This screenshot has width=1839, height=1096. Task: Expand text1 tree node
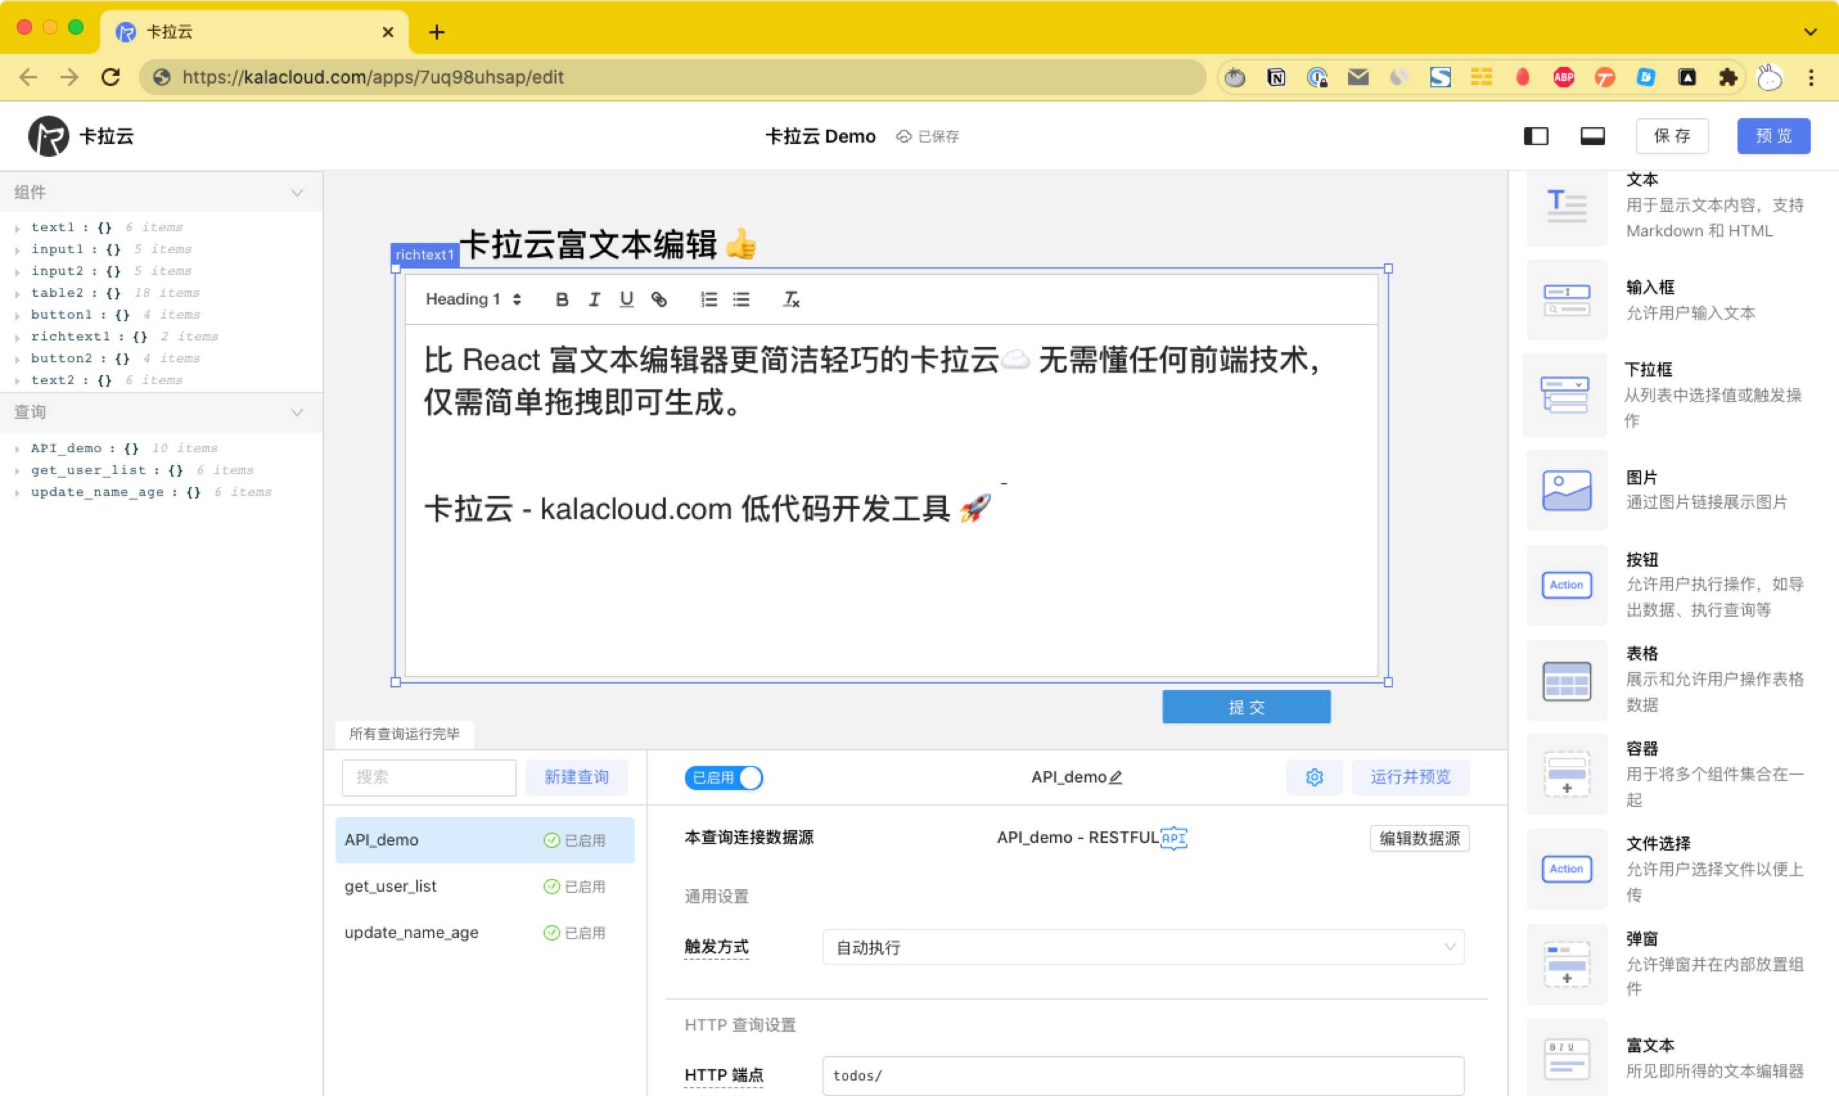tap(17, 228)
